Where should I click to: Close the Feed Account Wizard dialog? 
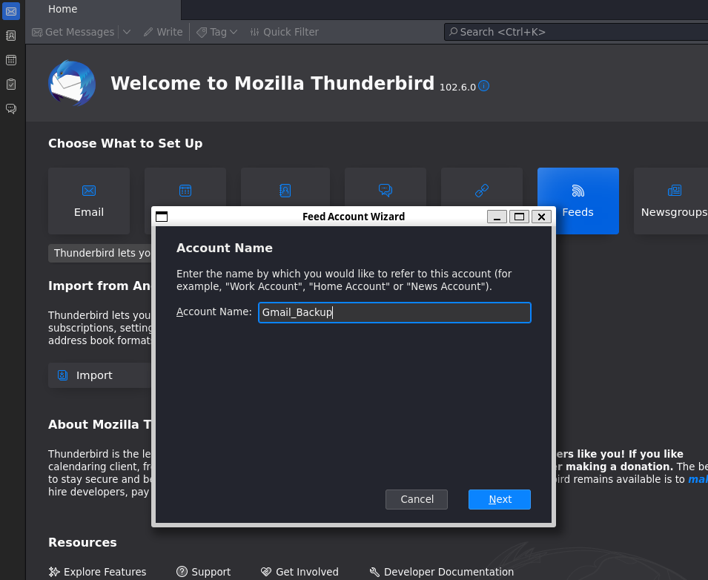point(541,217)
